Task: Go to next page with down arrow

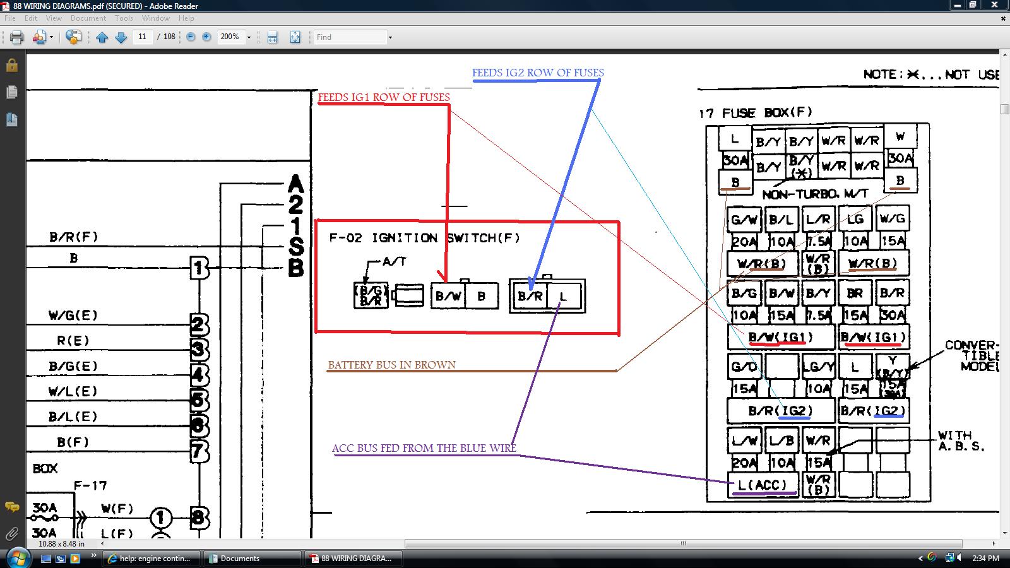Action: (x=121, y=37)
